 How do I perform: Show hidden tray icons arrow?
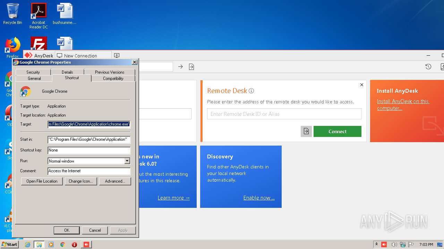click(376, 245)
